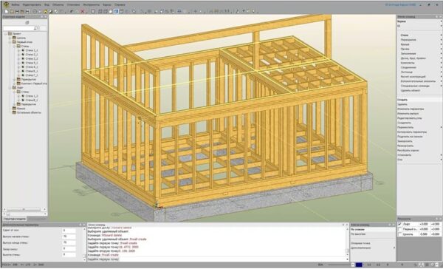Viewport: 443px width, 269px height.
Task: Enable the Первый этаж level checkbox
Action: click(x=399, y=229)
